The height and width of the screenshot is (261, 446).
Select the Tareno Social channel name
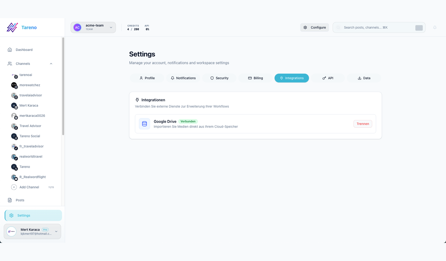tap(30, 136)
